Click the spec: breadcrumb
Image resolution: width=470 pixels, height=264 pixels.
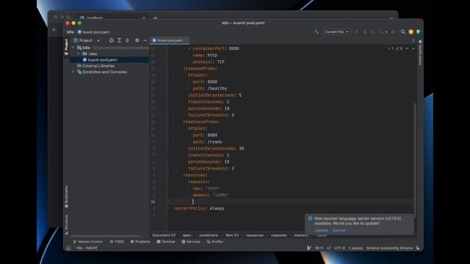point(187,235)
